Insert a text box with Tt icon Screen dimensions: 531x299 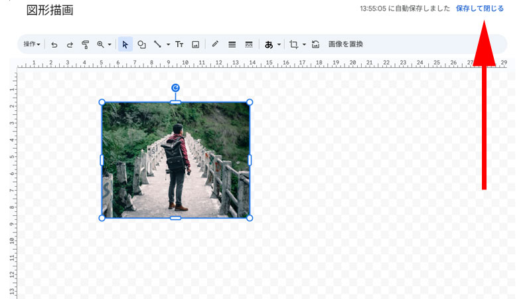179,45
